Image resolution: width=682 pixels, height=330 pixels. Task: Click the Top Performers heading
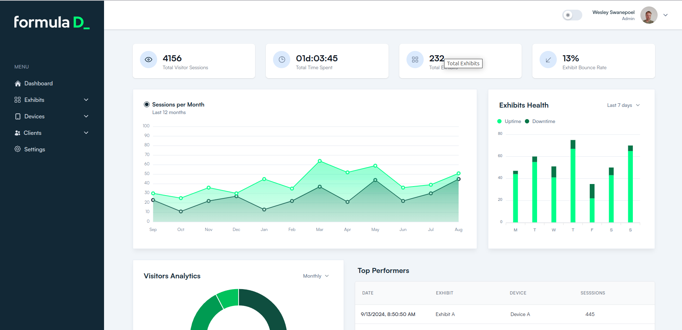tap(383, 270)
